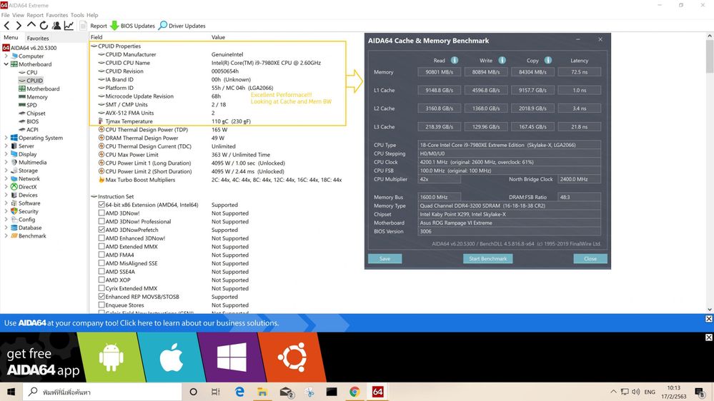The height and width of the screenshot is (401, 714).
Task: Expand the Server tree node
Action: (6, 146)
